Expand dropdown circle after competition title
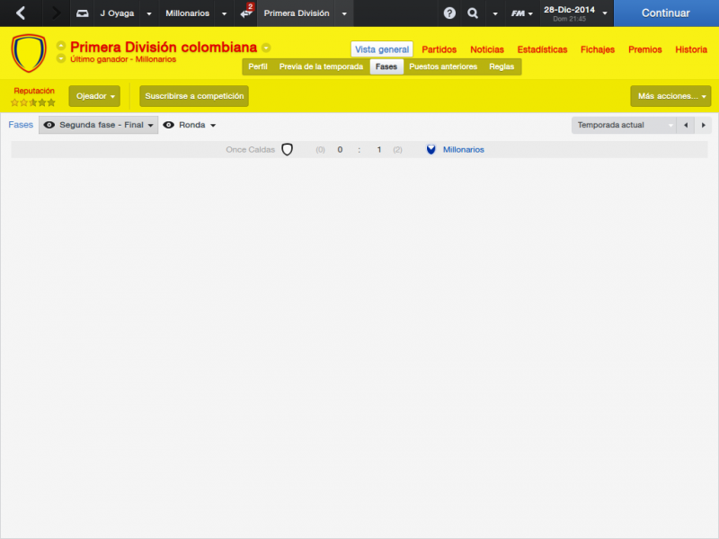719x539 pixels. pos(266,48)
